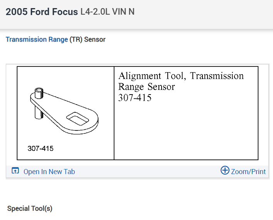
Task: Click empty area of the description cell
Action: (x=185, y=131)
